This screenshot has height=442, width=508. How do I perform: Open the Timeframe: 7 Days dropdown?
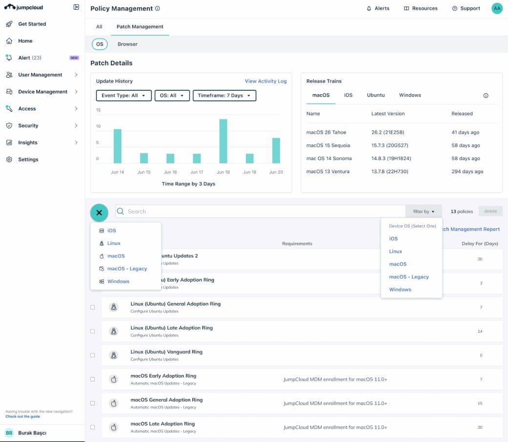click(x=224, y=96)
